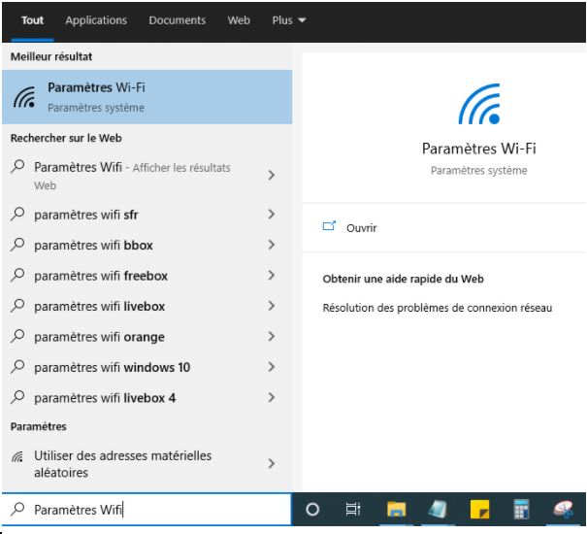Expand chevron beside paramètres wifi livebox 4

[272, 397]
